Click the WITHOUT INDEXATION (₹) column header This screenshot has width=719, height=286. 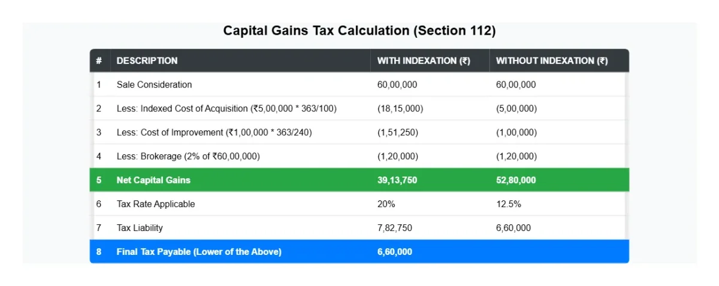pos(552,60)
